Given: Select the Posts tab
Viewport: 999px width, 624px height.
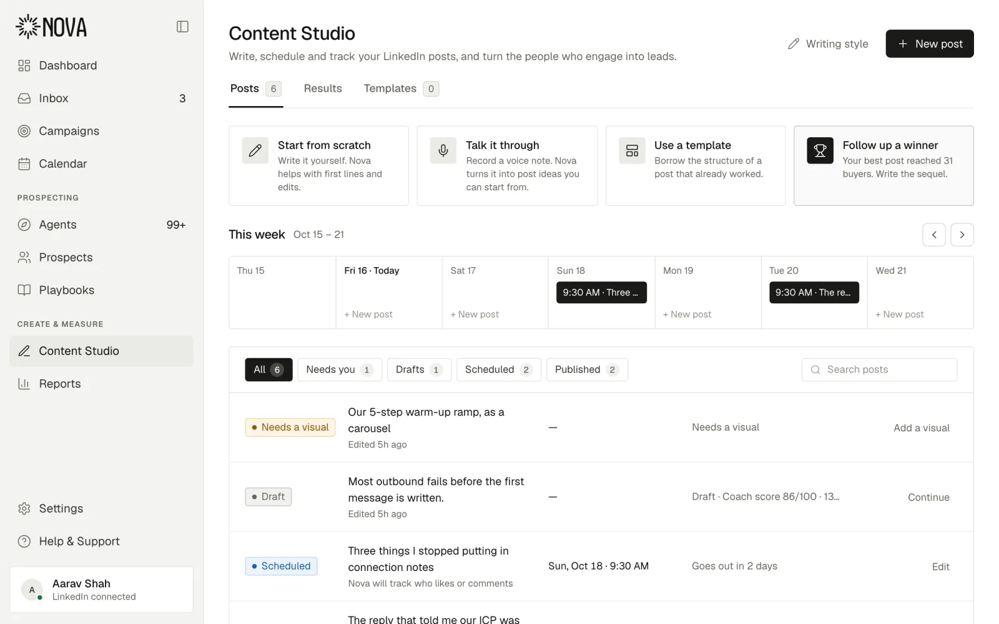Looking at the screenshot, I should (x=255, y=89).
